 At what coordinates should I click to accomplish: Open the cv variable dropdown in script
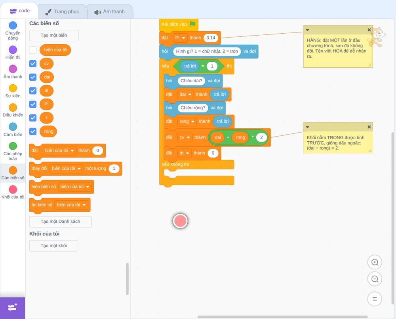[185, 137]
